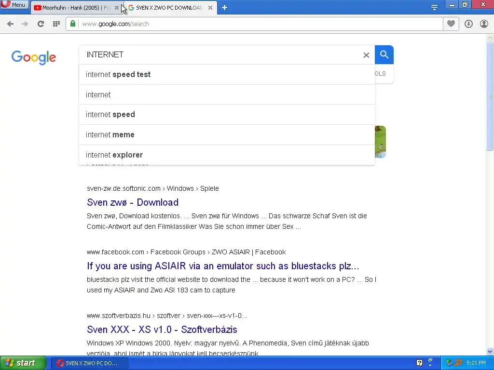Click the network connection tray icon
This screenshot has height=370, width=494.
pos(449,363)
